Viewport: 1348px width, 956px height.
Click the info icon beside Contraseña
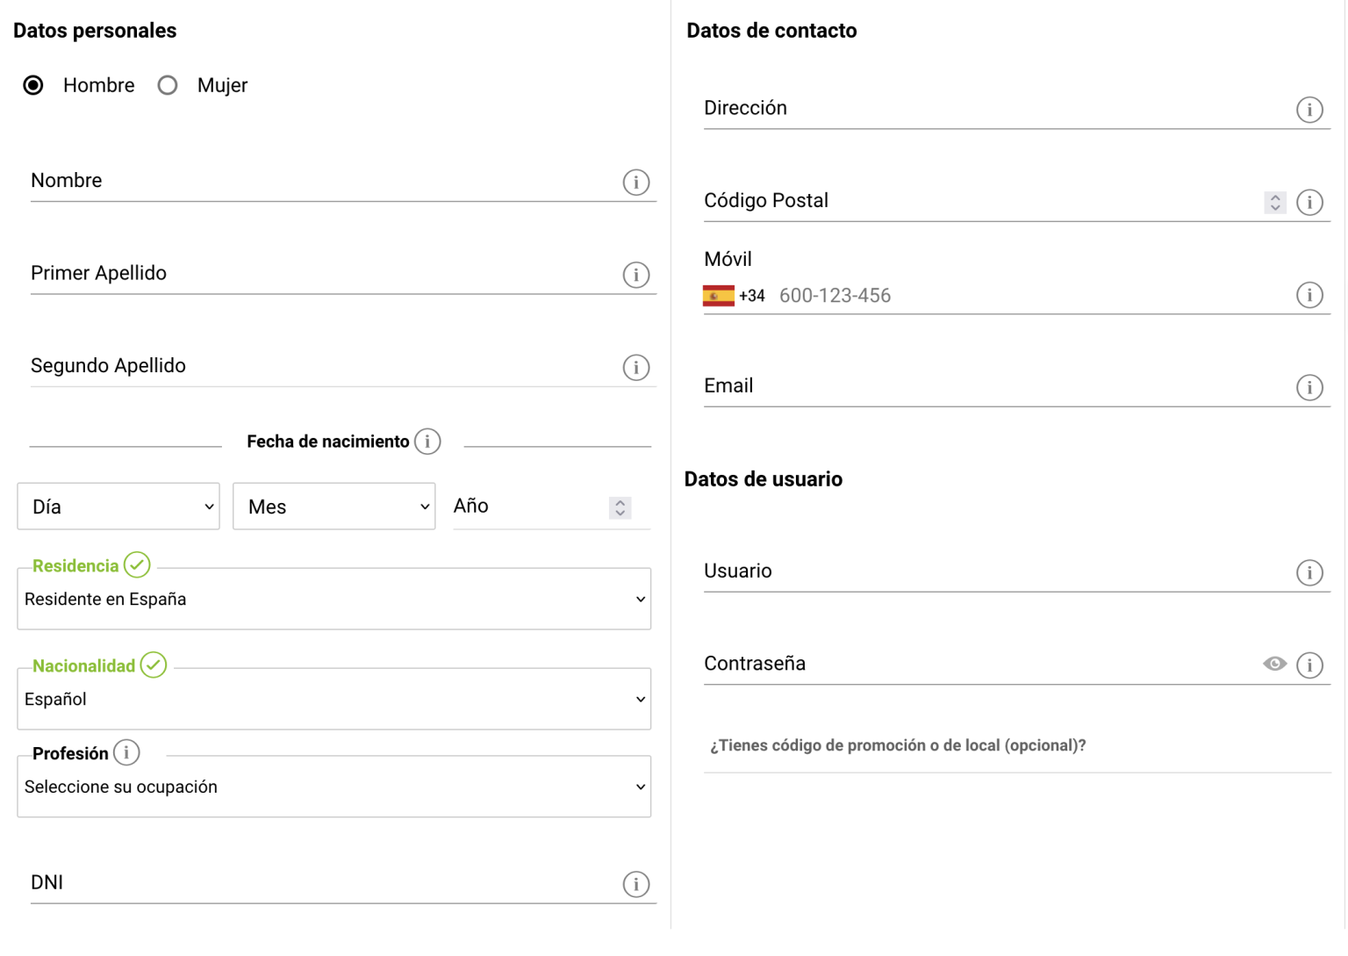[1309, 665]
